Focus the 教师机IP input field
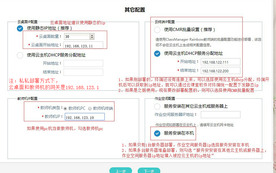The width and height of the screenshot is (276, 173). pos(84,117)
